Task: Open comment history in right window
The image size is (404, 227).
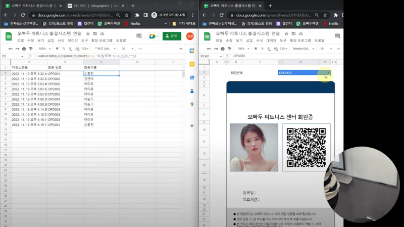Action: (x=337, y=36)
